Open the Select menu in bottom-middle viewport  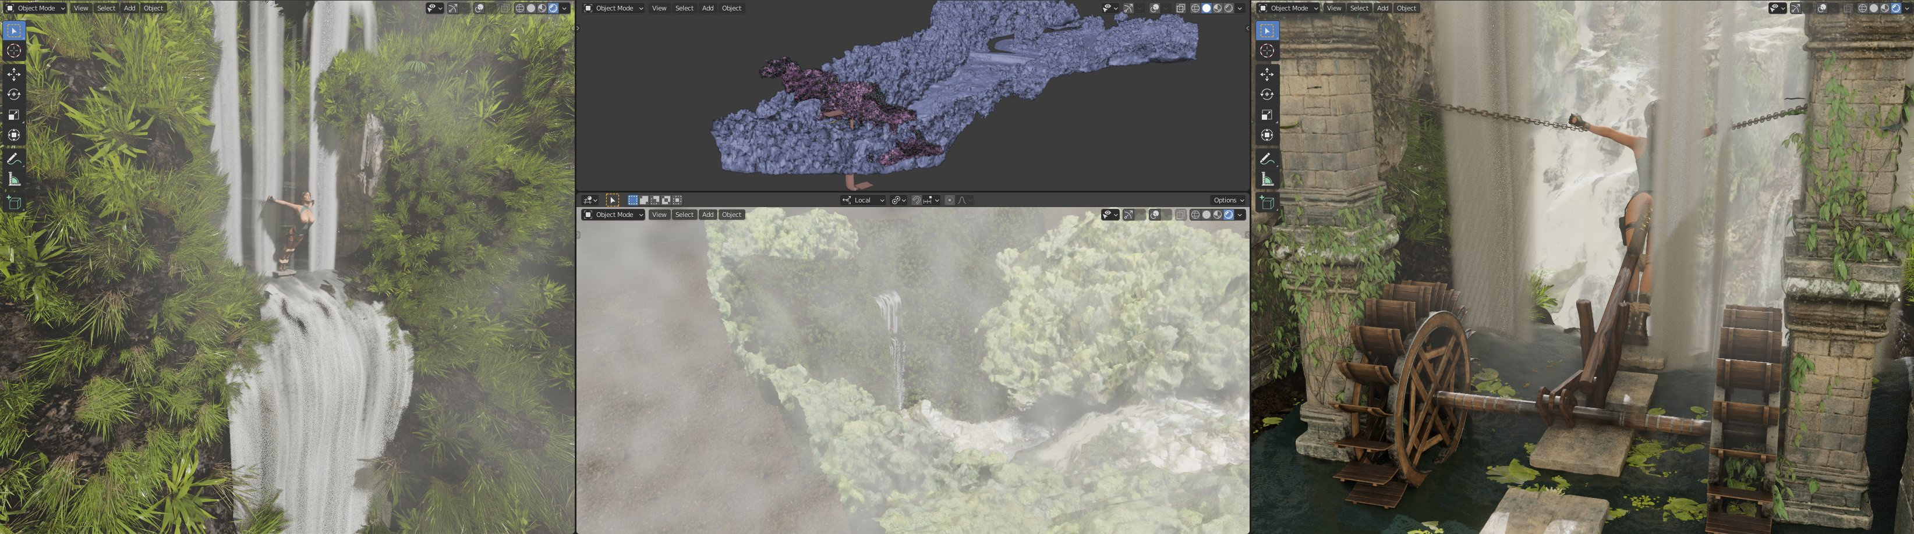pyautogui.click(x=684, y=215)
